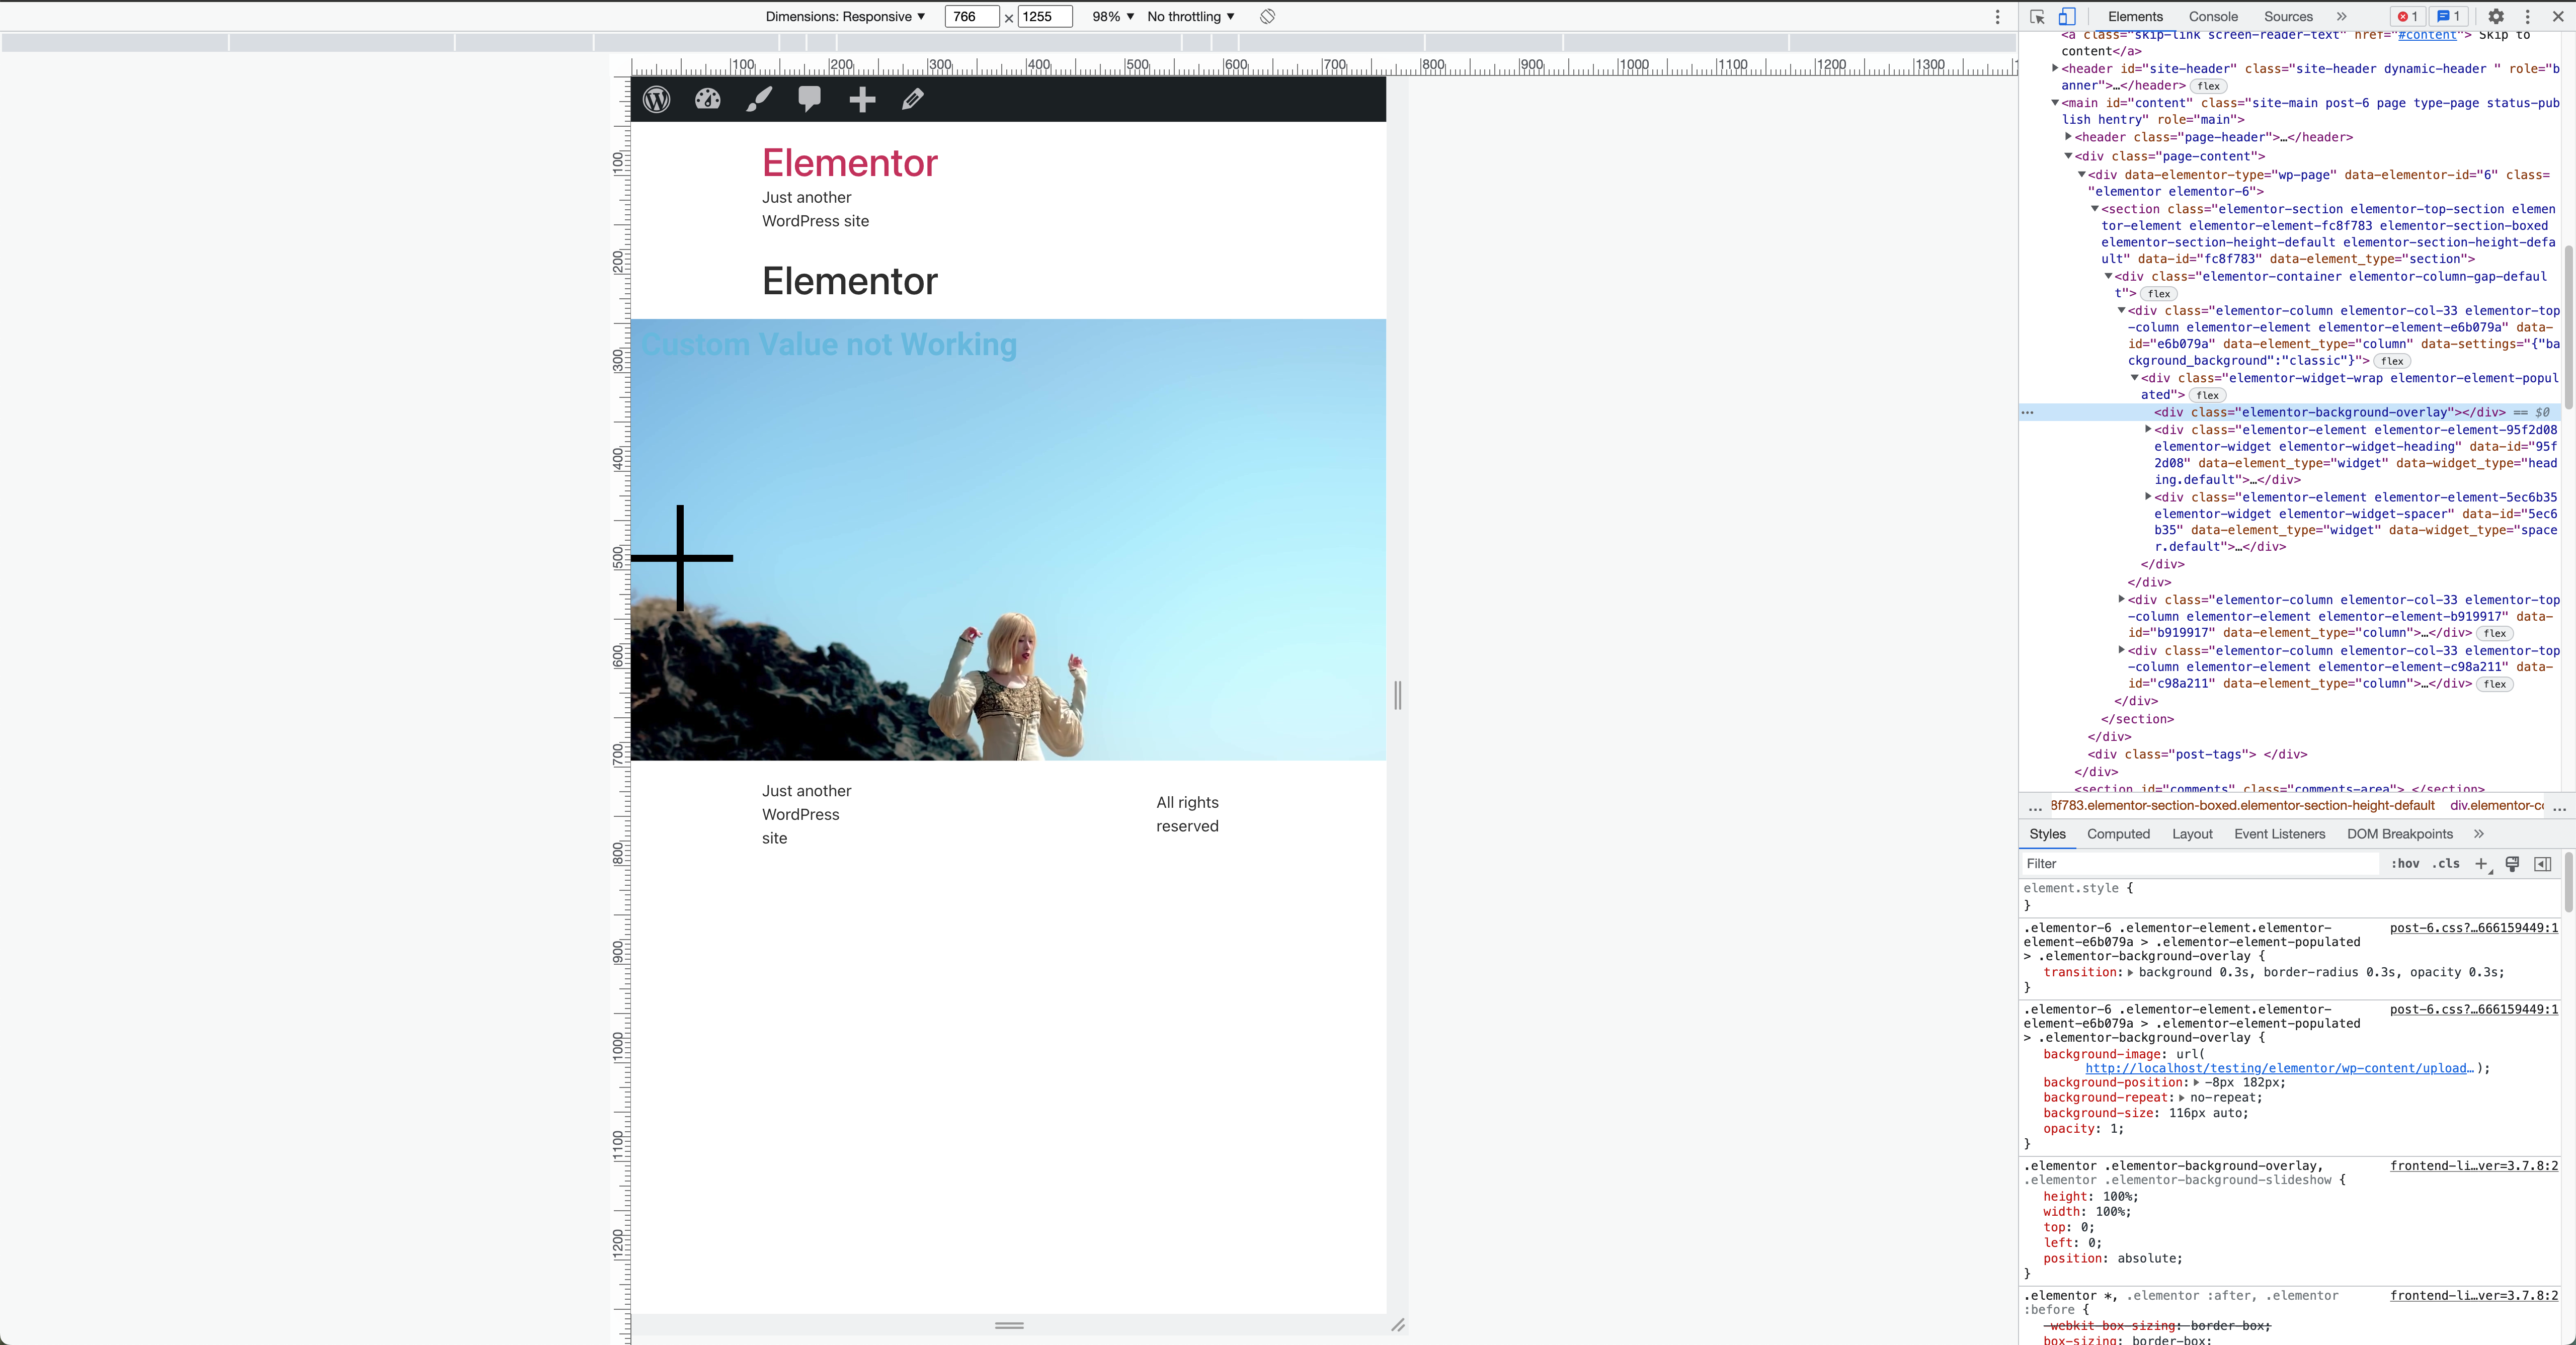Screen dimensions: 2576x1345
Task: Click the New content plus icon
Action: 862,99
